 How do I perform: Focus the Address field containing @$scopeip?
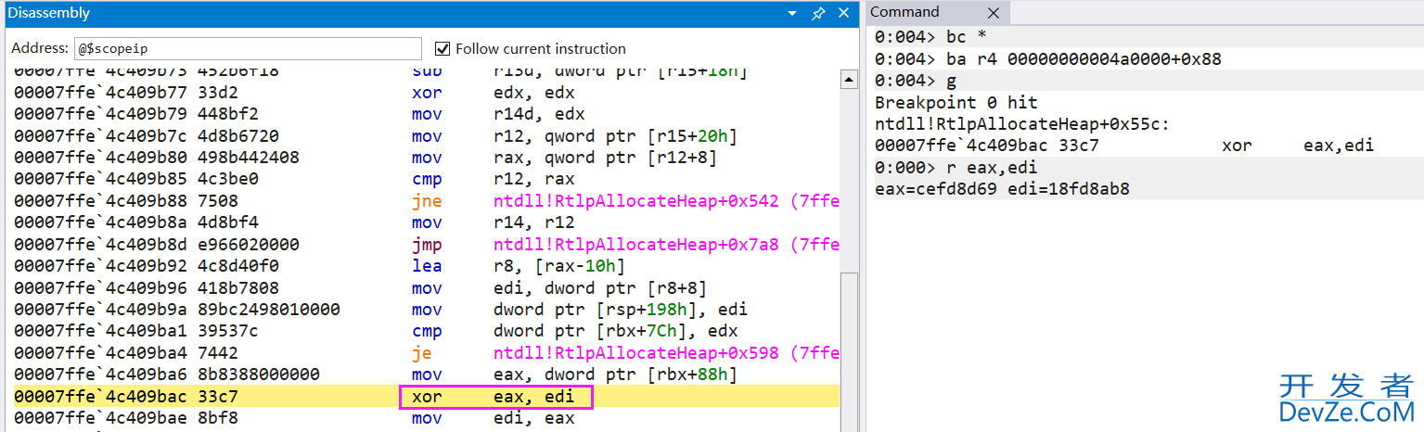tap(248, 48)
